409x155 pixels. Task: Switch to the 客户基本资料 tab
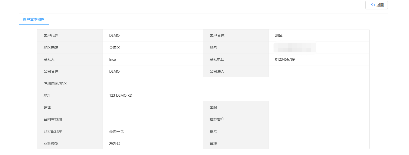point(34,20)
